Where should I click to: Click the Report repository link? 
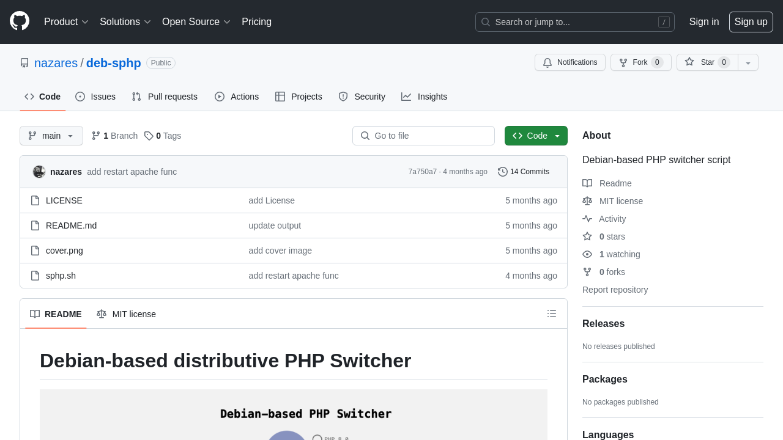tap(615, 290)
